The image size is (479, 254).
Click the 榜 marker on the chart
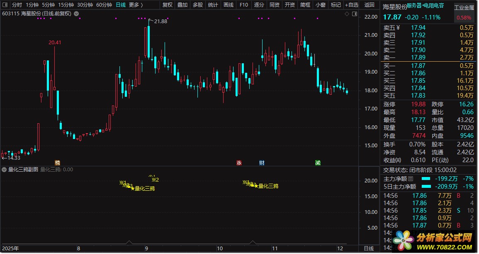coord(57,163)
